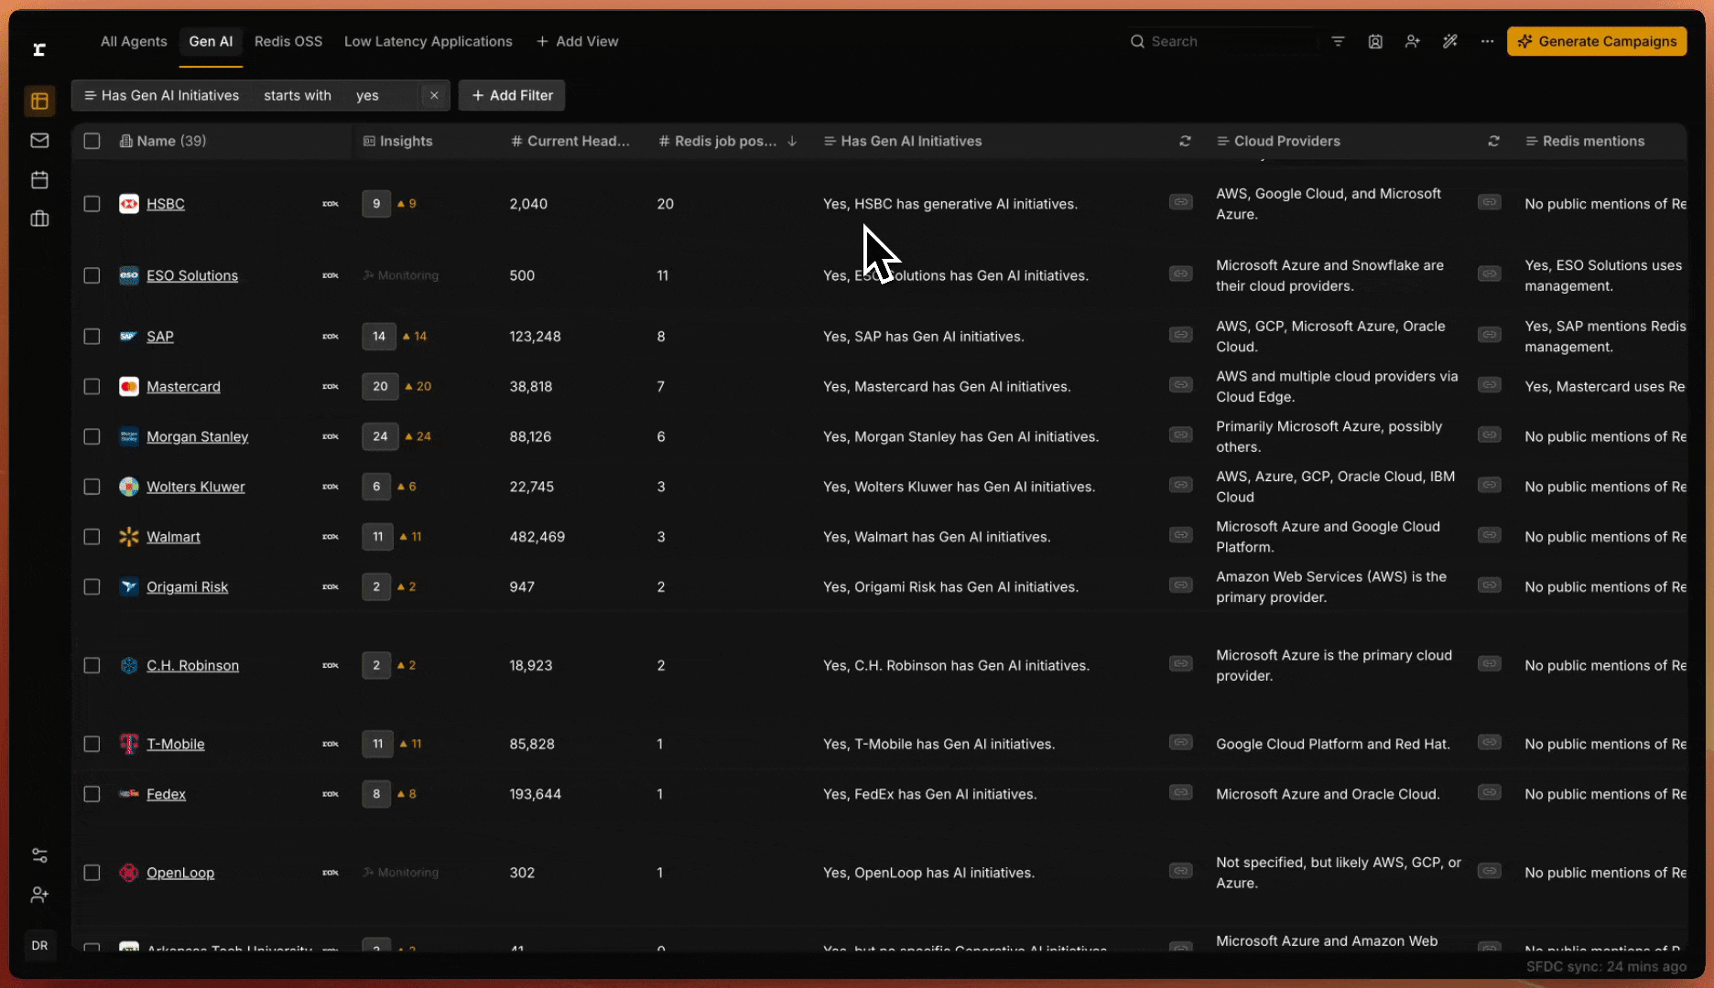Click the briefcase icon in sidebar
Screen dimensions: 1714x988
[39, 219]
